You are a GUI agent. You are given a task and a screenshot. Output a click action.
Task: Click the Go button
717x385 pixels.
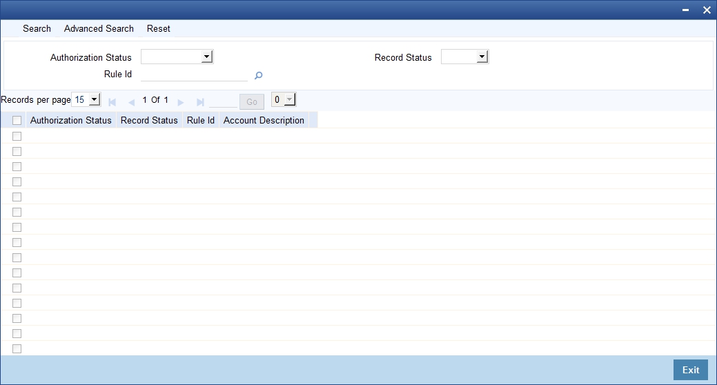tap(252, 102)
